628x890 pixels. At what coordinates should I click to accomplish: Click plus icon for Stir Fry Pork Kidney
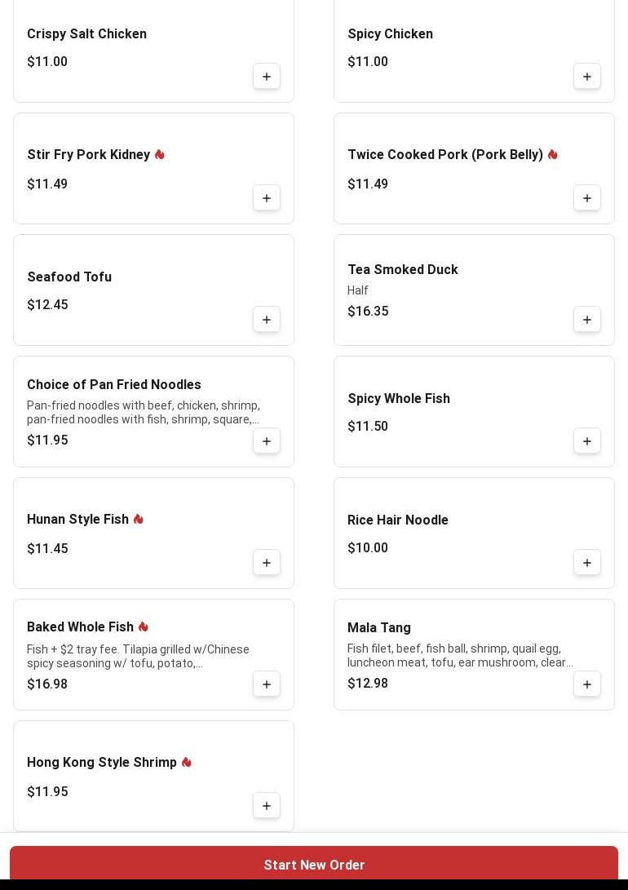click(267, 198)
